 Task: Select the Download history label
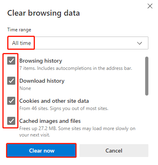tap(42, 81)
